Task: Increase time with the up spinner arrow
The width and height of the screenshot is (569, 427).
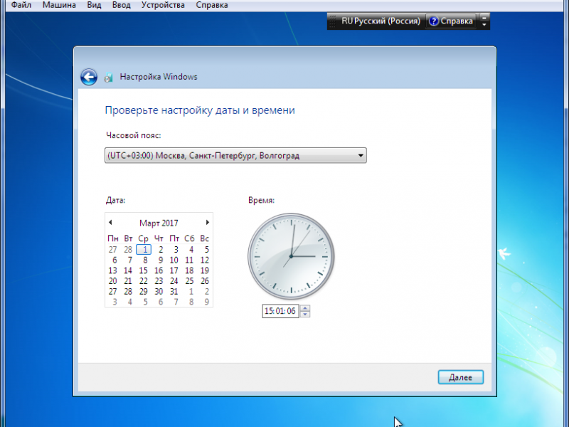Action: pos(305,308)
